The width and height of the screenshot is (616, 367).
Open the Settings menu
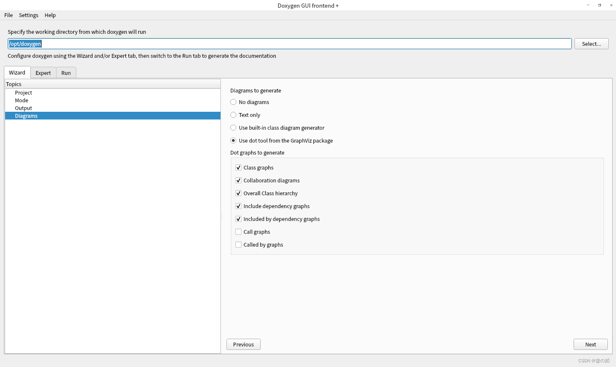[29, 15]
